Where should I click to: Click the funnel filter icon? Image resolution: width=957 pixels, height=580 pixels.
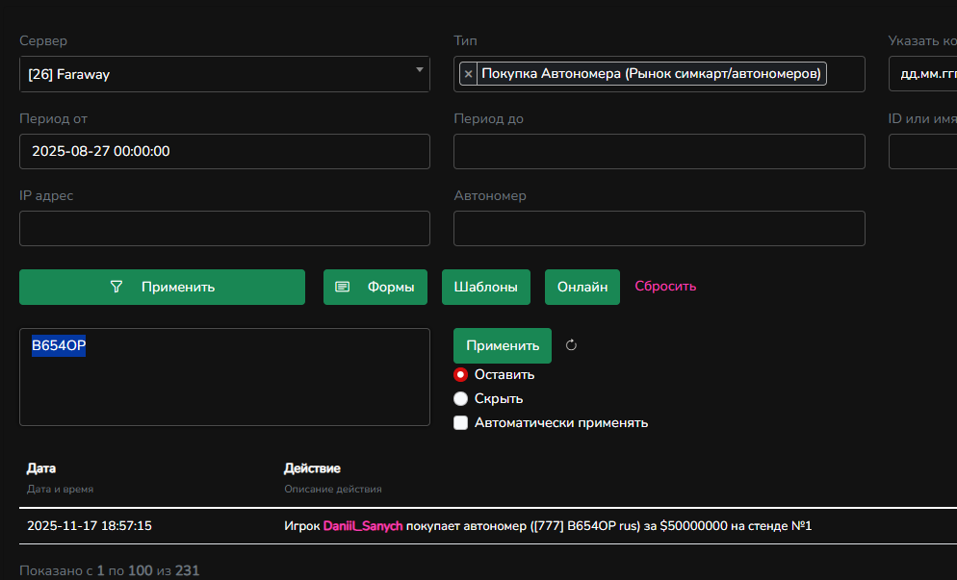coord(116,287)
